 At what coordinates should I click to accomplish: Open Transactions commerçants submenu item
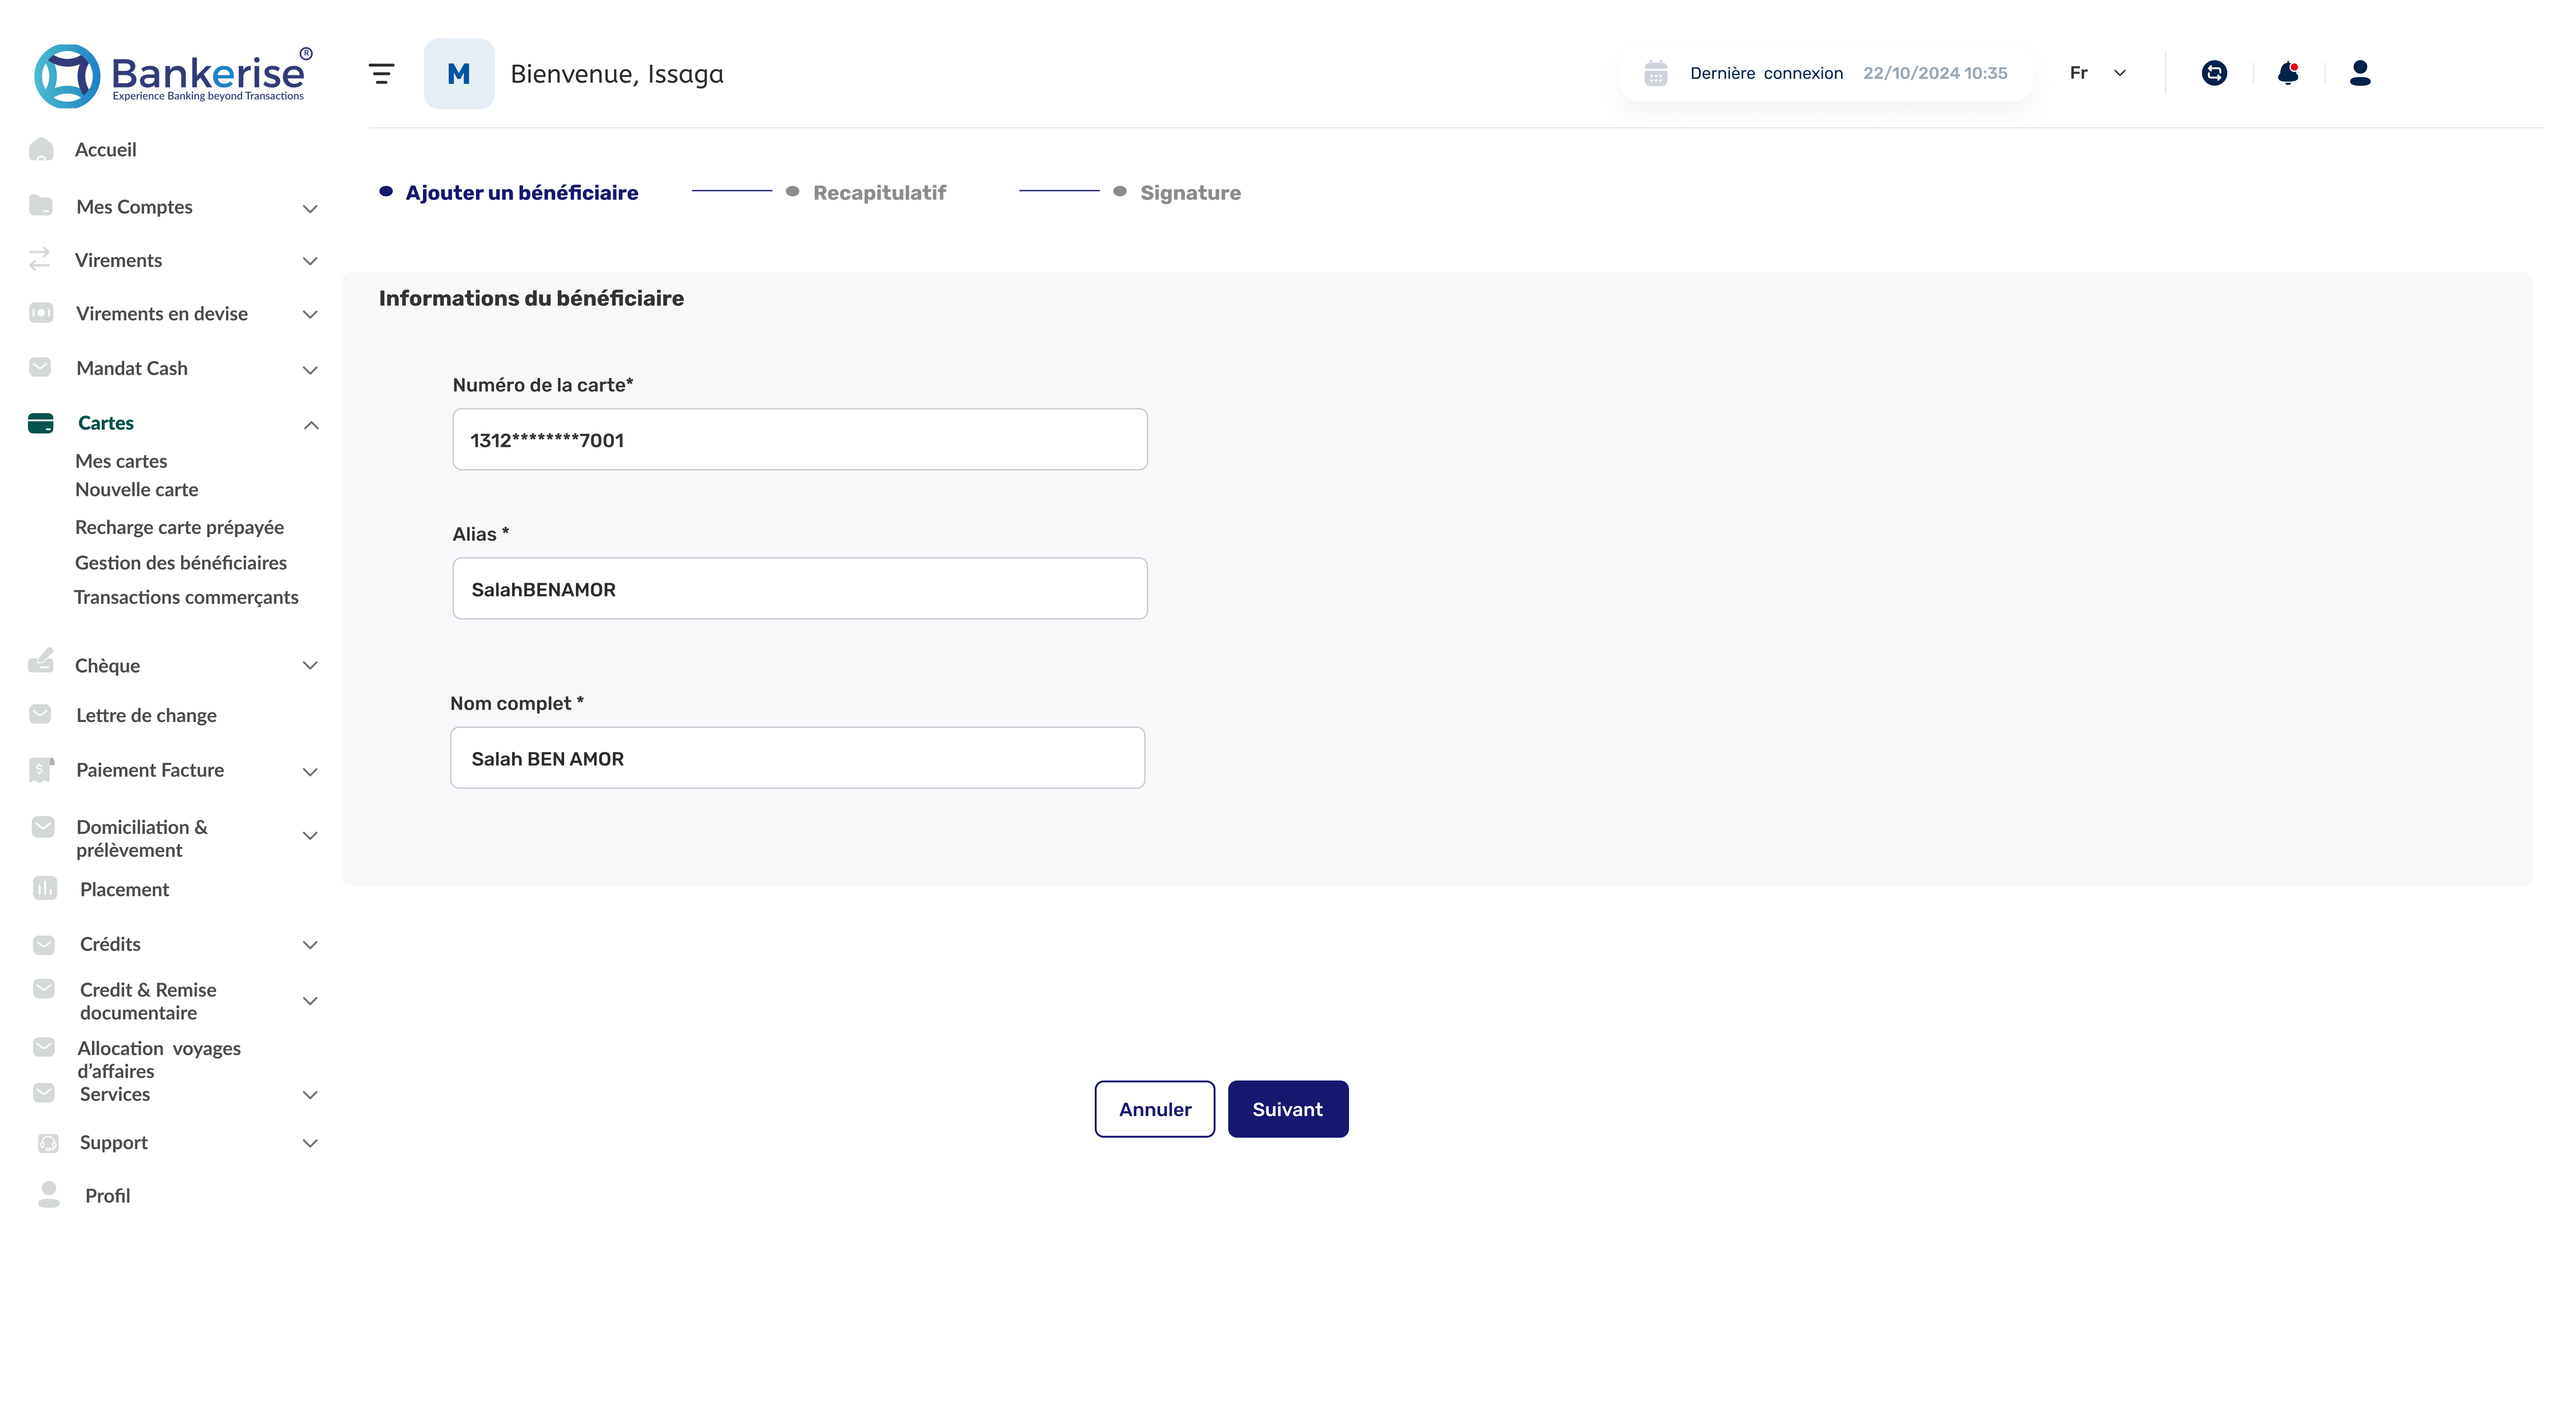(186, 597)
